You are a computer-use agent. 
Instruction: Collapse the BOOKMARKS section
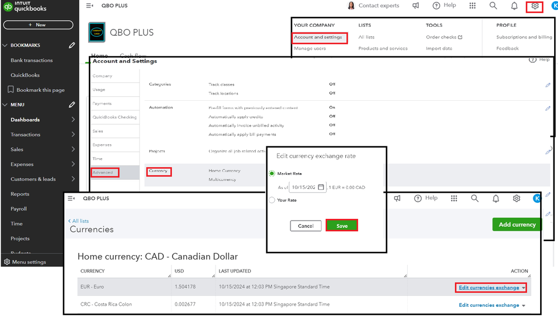coord(5,46)
